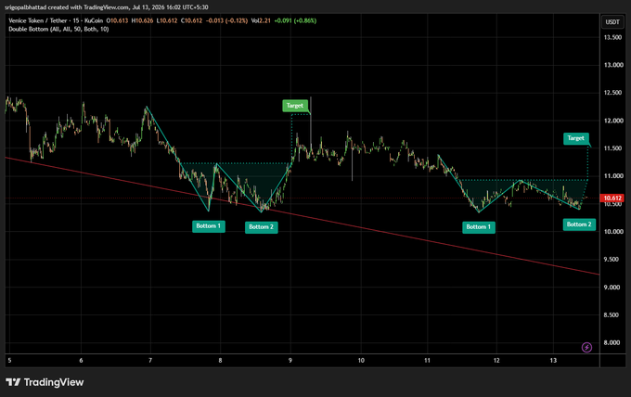Click the red 10.612 current price tag
The image size is (631, 397).
click(x=612, y=198)
